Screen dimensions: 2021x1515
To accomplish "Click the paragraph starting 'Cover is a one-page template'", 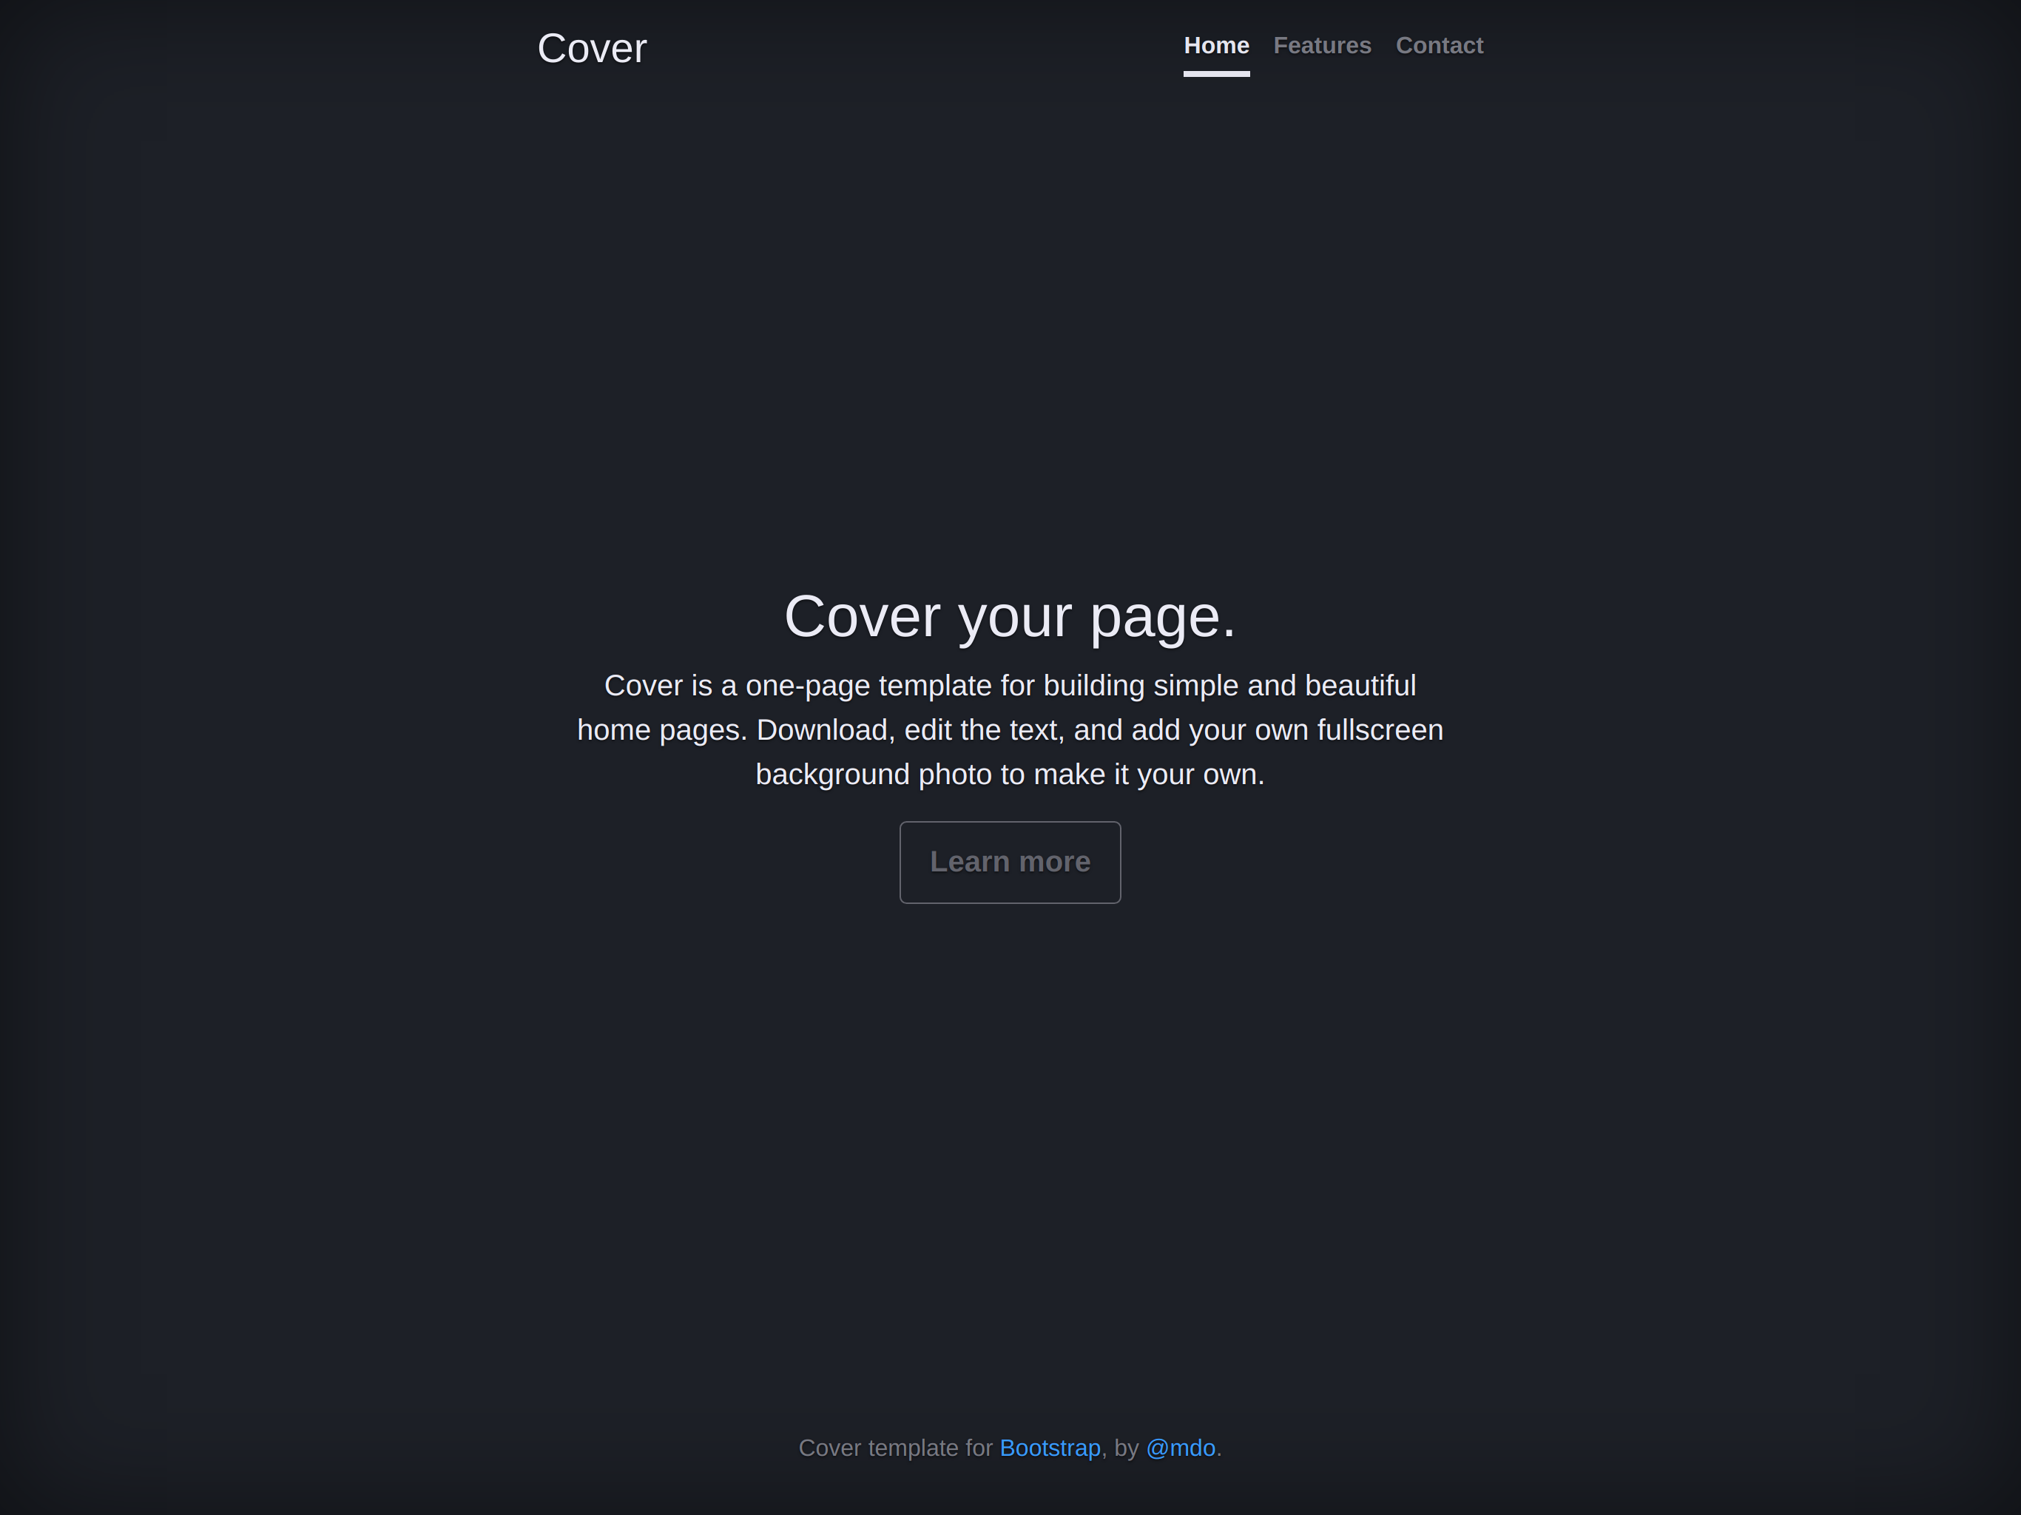I will click(x=1010, y=729).
